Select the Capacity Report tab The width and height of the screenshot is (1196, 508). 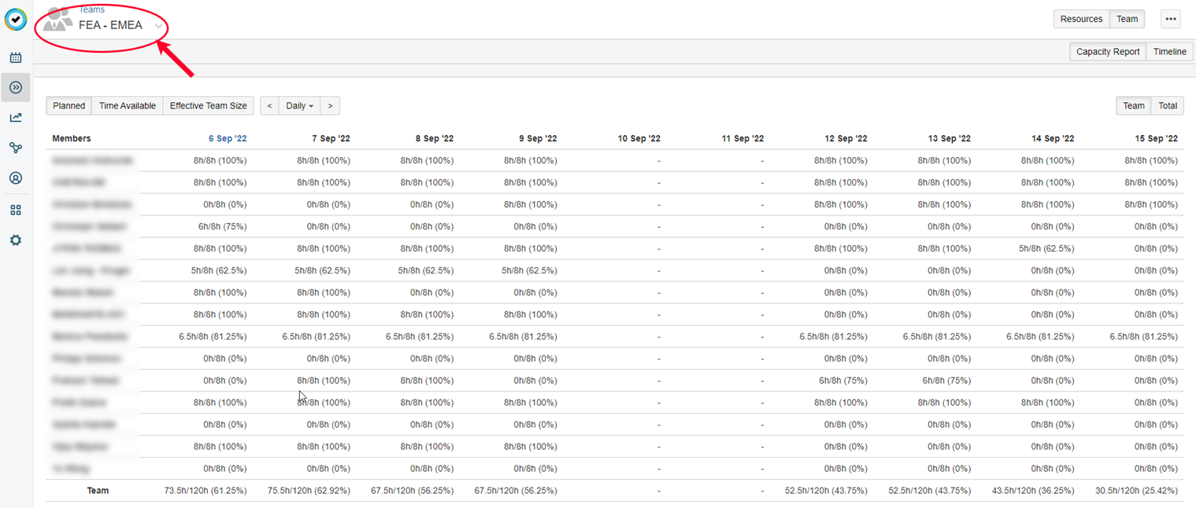[x=1108, y=52]
